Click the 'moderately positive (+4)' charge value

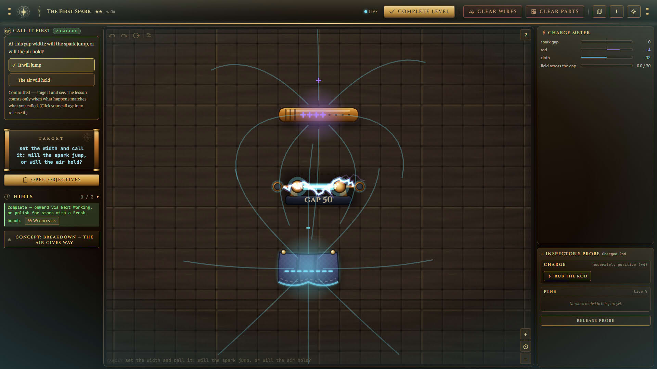(620, 264)
